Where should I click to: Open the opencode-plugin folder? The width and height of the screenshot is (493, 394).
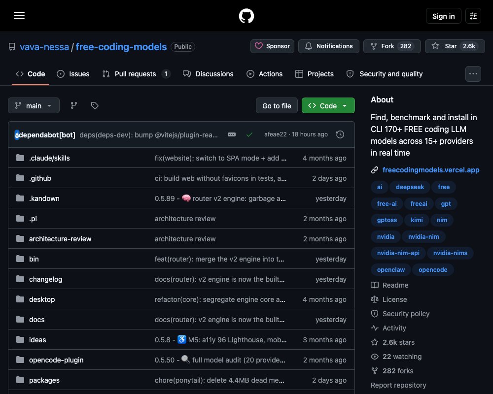56,360
